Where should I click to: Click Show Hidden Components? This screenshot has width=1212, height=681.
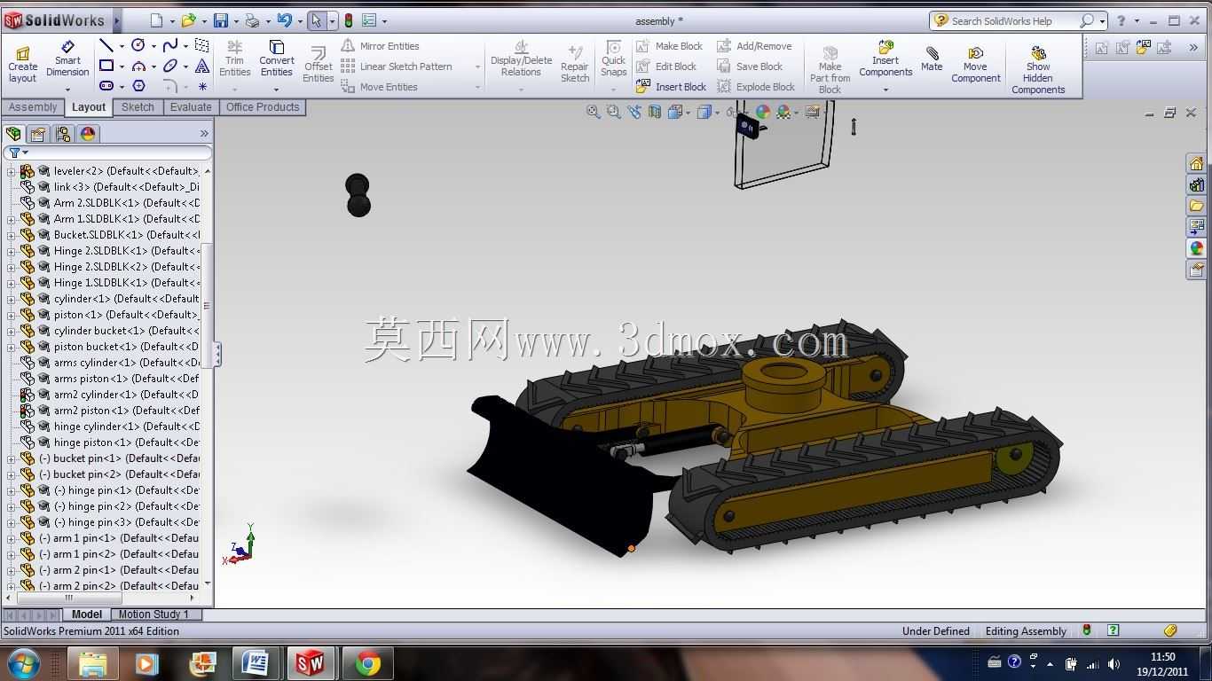[x=1038, y=71]
